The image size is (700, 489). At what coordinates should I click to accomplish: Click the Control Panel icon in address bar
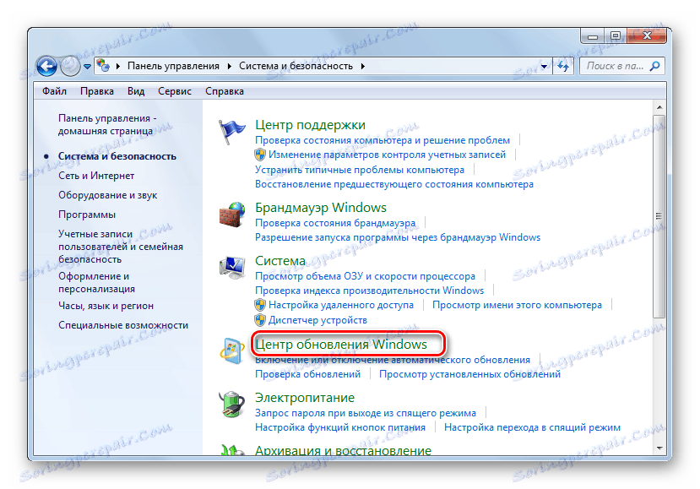[103, 66]
